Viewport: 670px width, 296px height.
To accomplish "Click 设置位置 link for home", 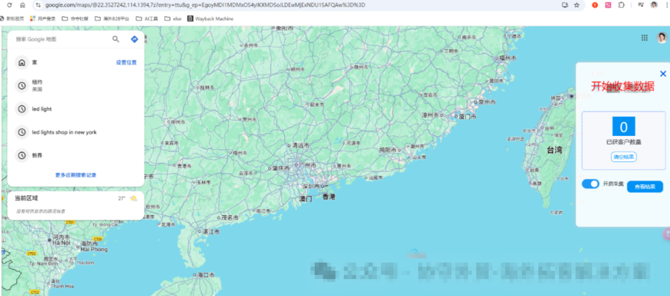I will click(x=126, y=62).
